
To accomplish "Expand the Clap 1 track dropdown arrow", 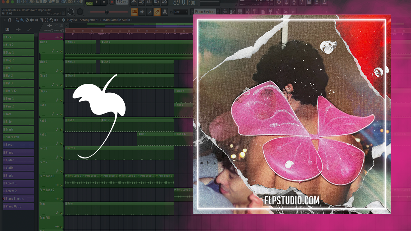I will [57, 85].
